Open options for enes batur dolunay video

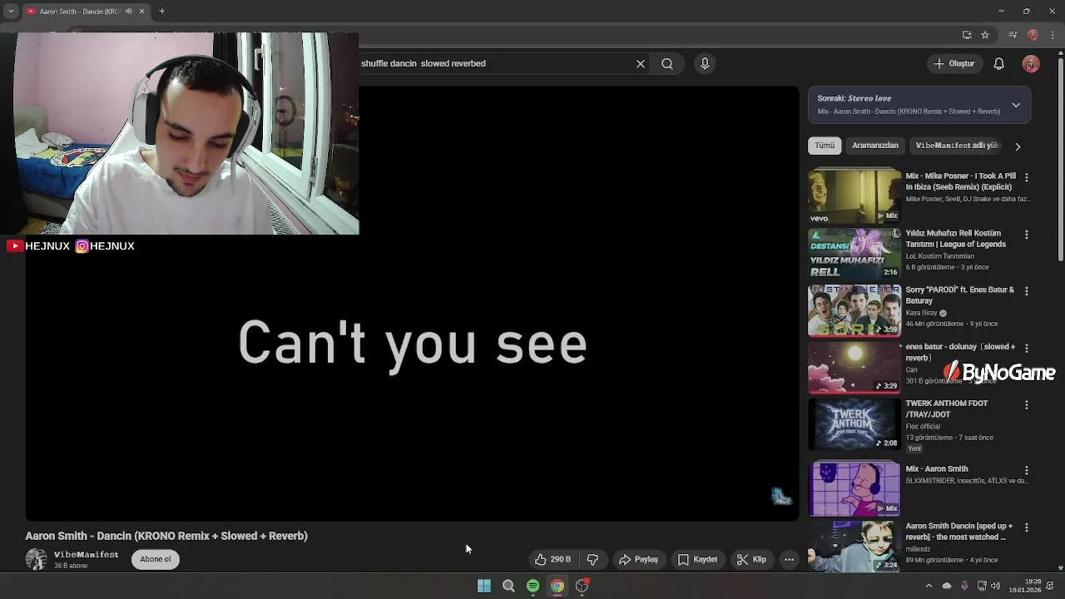pos(1027,348)
